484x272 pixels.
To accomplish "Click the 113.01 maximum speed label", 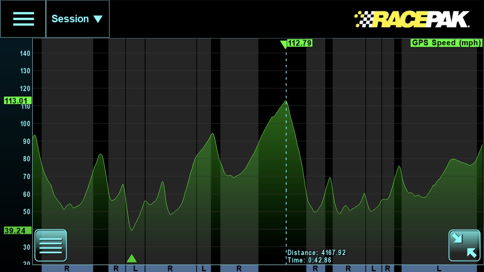I will [17, 101].
